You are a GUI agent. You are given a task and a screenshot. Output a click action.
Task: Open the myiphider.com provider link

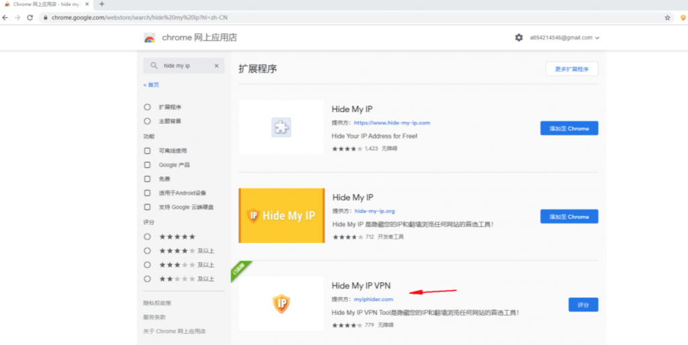tap(374, 299)
